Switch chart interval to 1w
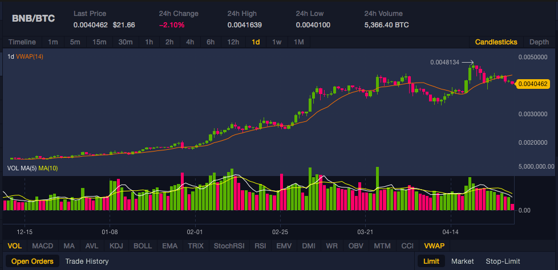This screenshot has width=558, height=270. coord(277,42)
